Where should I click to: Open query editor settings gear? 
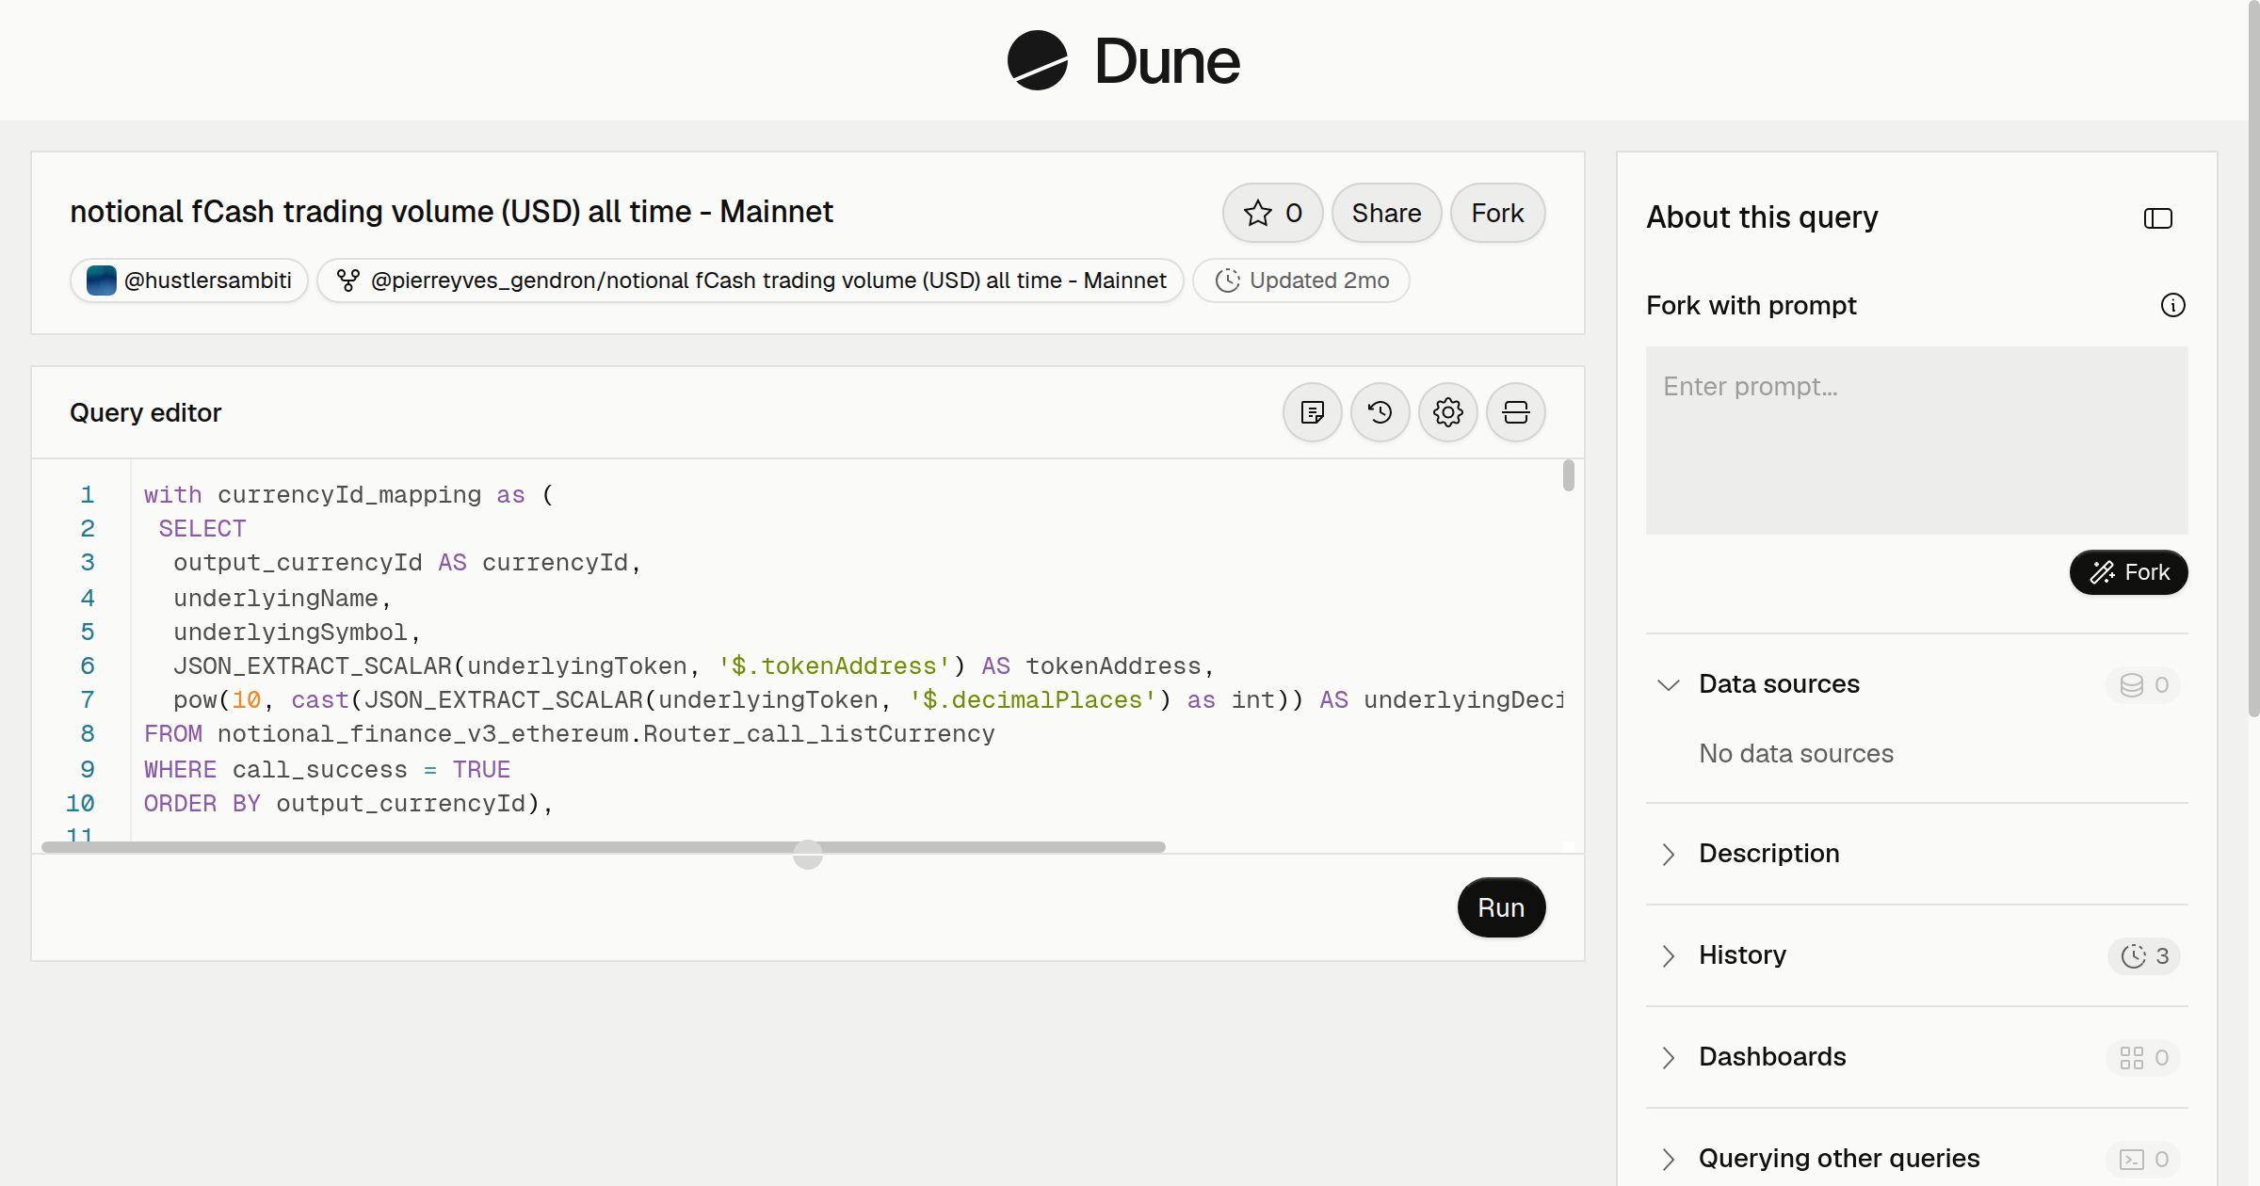[1448, 412]
